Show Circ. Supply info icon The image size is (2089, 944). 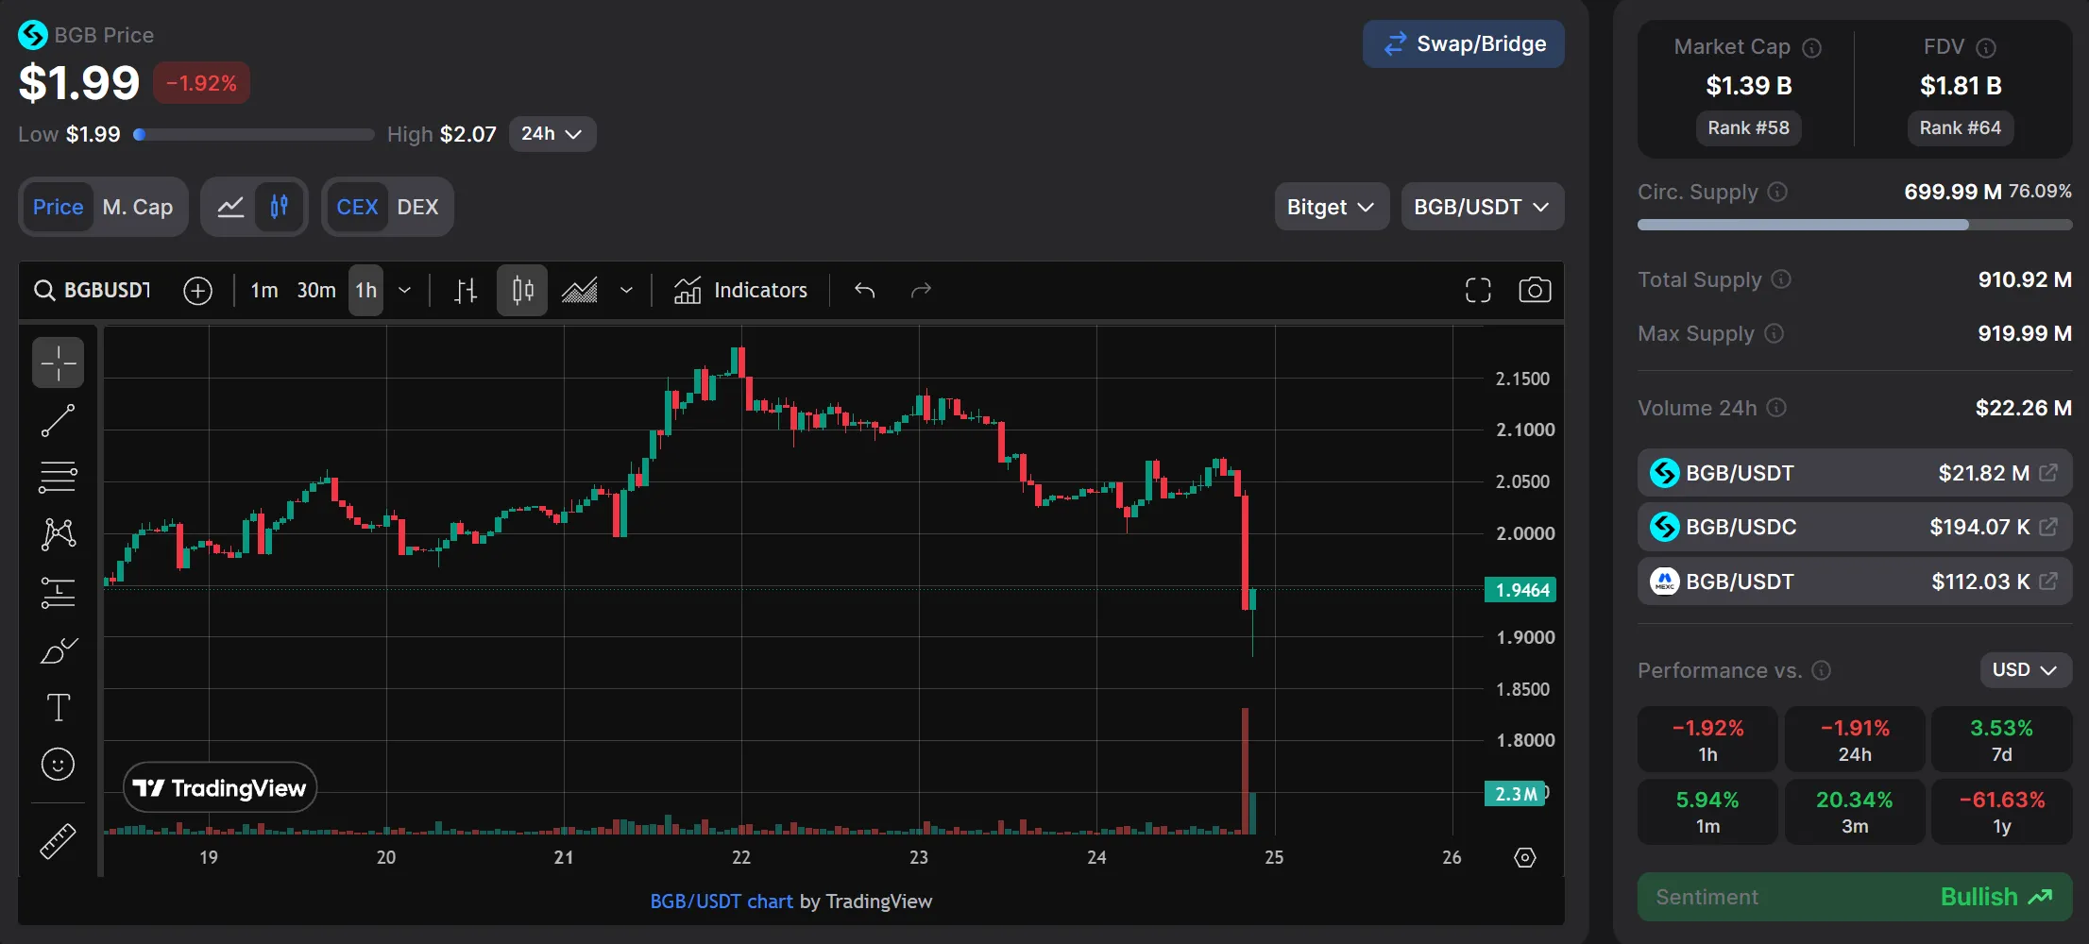[x=1777, y=192]
